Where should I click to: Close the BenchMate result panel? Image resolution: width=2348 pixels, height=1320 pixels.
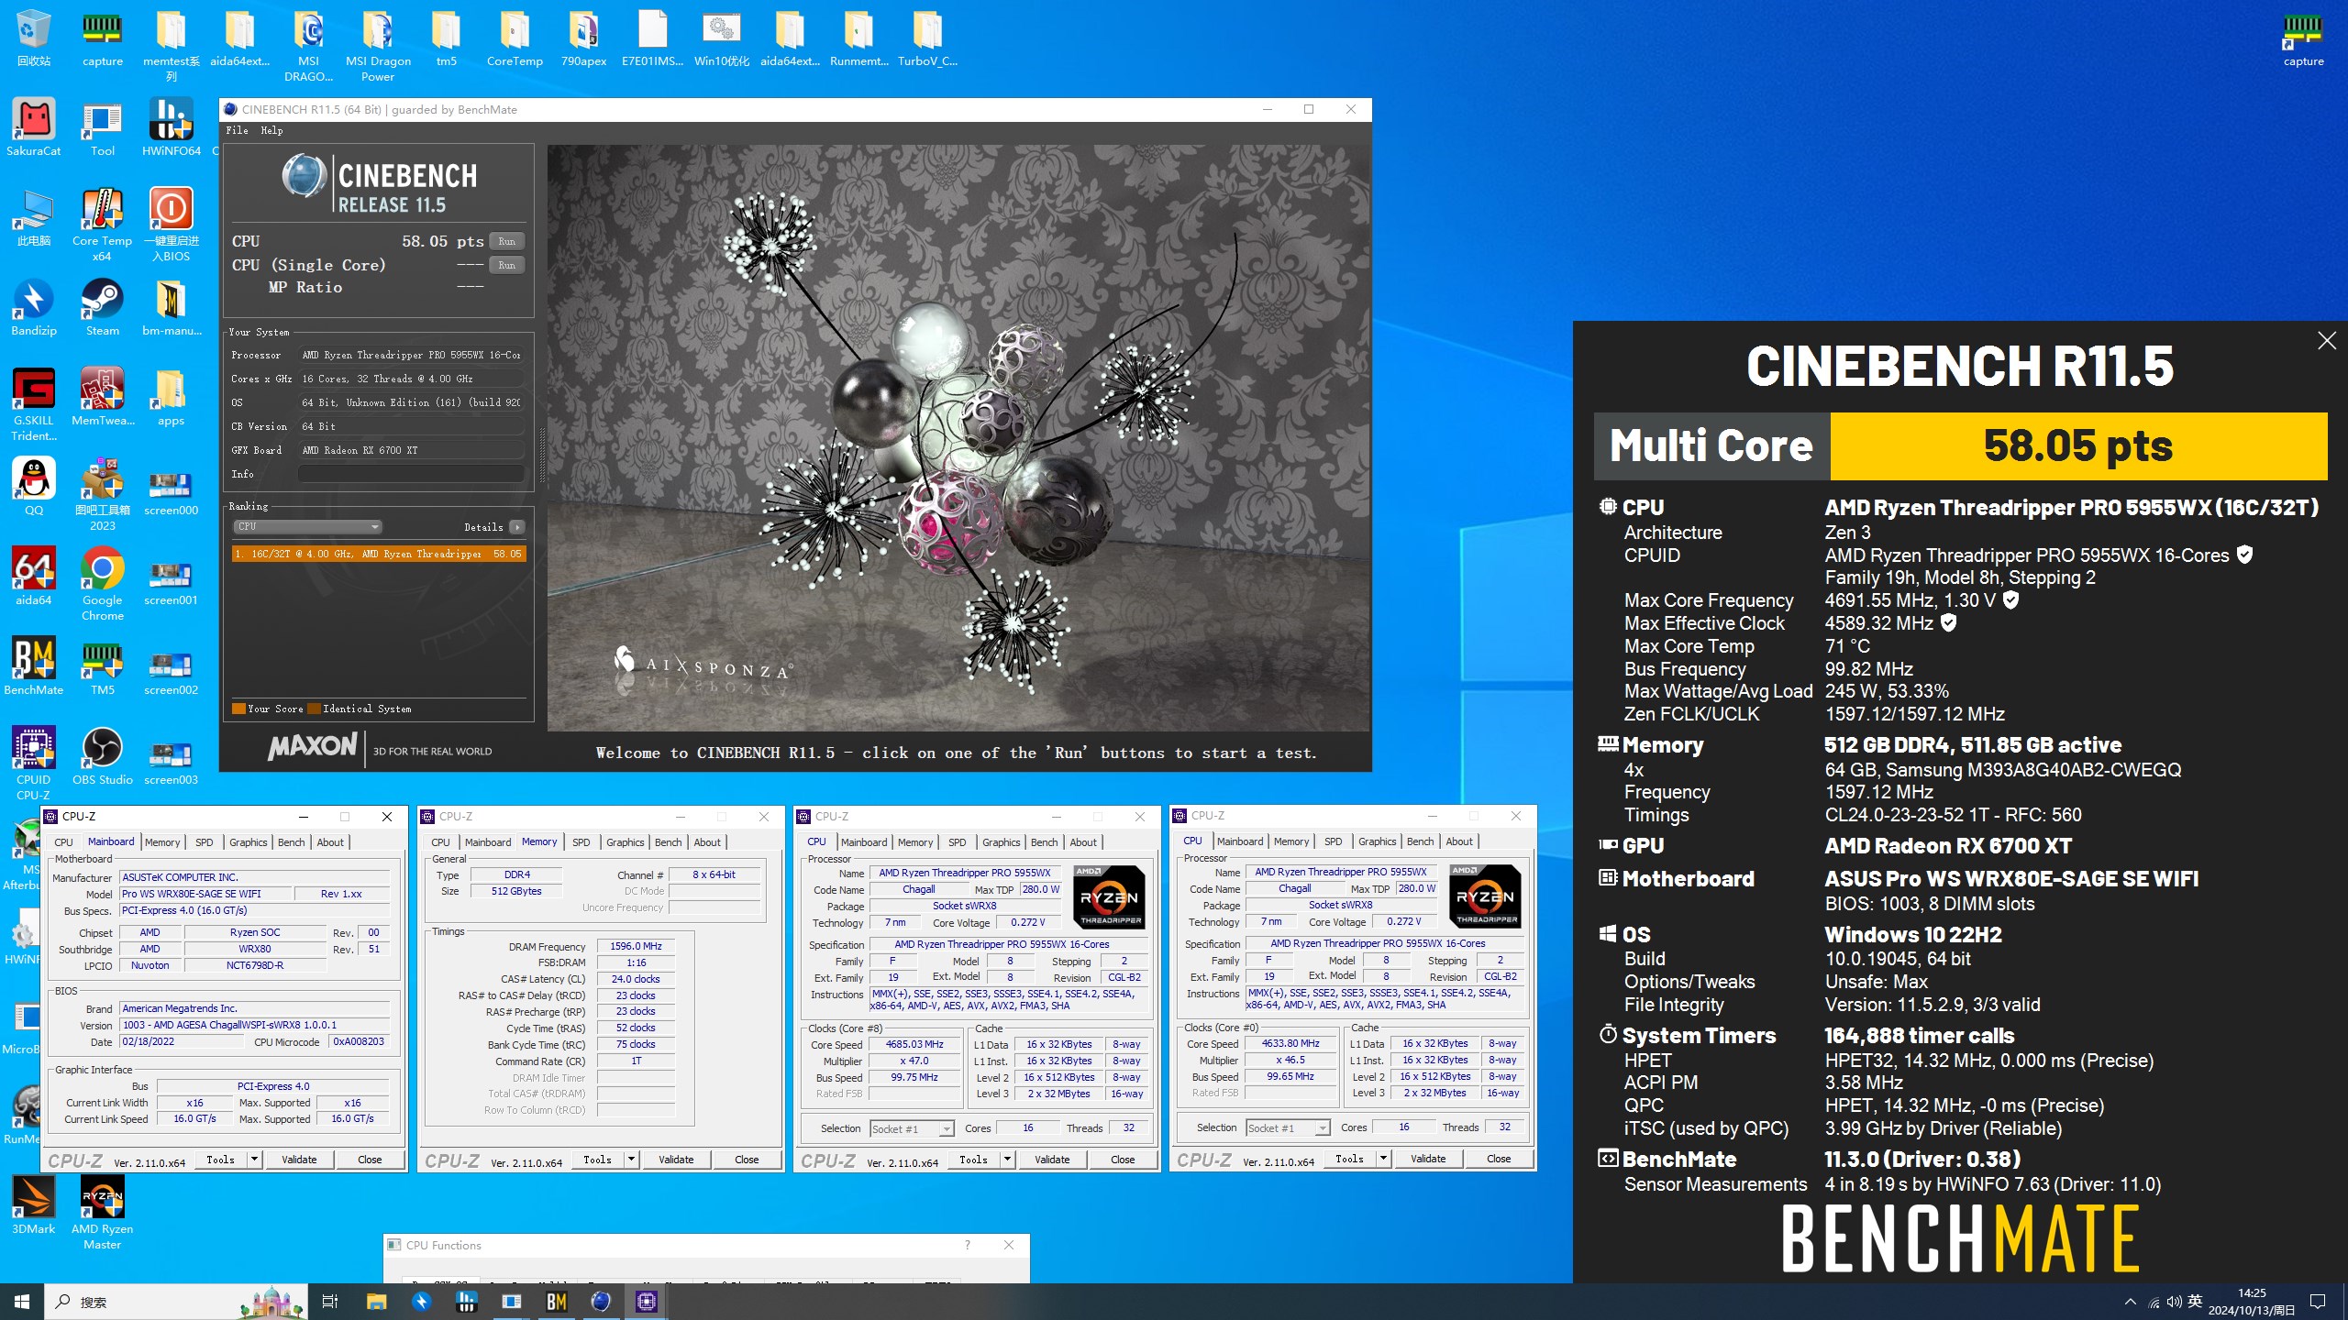coord(2326,341)
